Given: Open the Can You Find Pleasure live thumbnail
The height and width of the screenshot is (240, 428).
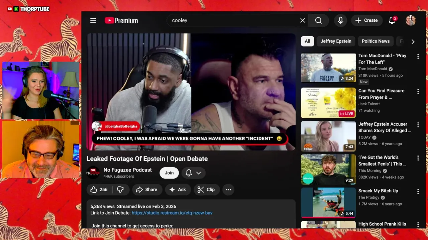Looking at the screenshot, I should click(328, 103).
